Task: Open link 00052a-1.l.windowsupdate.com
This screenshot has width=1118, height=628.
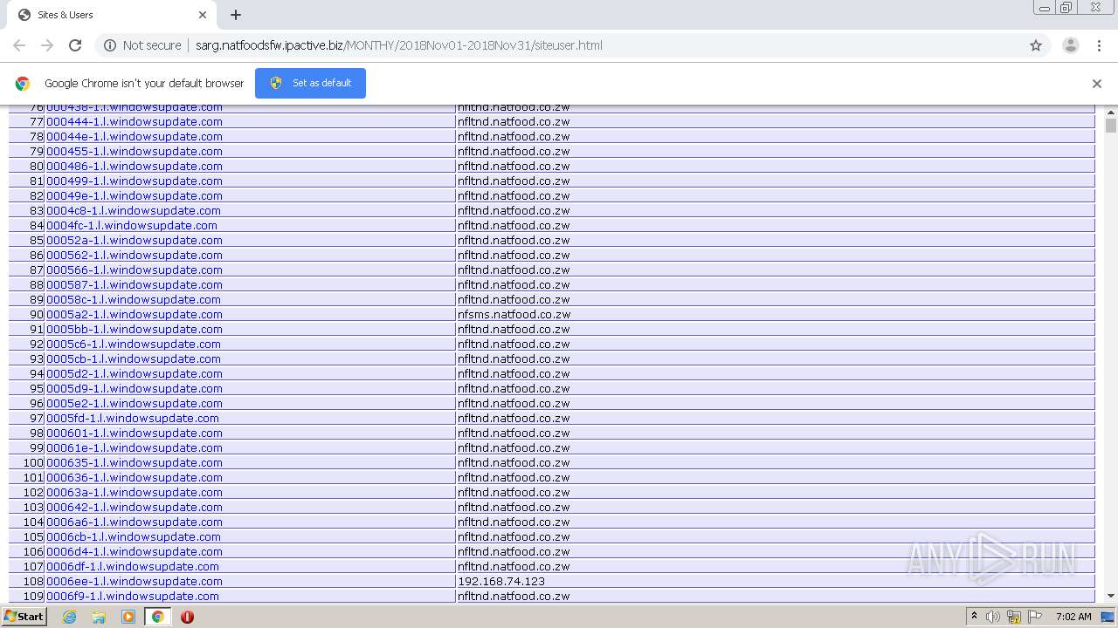Action: pyautogui.click(x=135, y=240)
